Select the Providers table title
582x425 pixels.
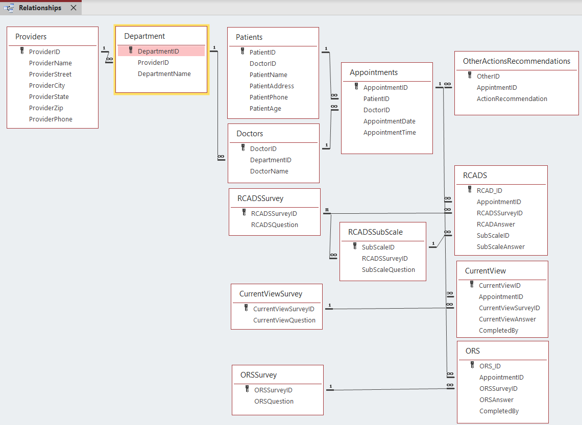31,37
